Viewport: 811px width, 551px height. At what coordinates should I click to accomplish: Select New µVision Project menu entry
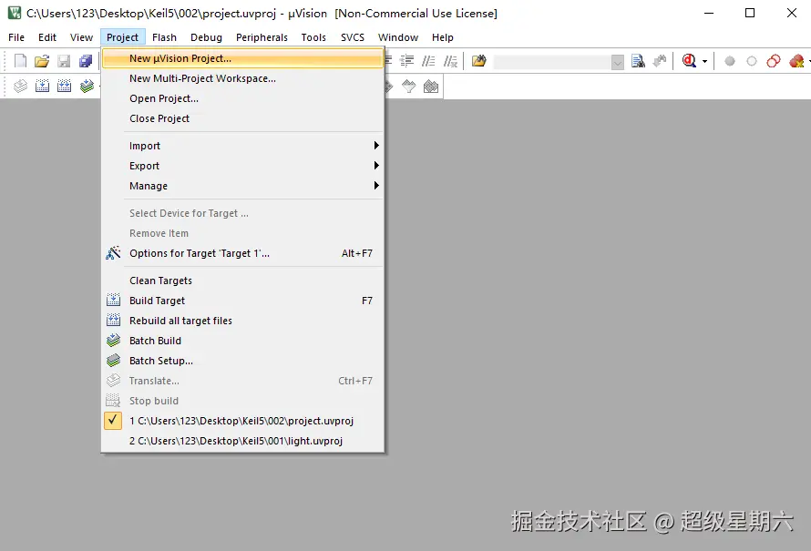click(x=243, y=58)
